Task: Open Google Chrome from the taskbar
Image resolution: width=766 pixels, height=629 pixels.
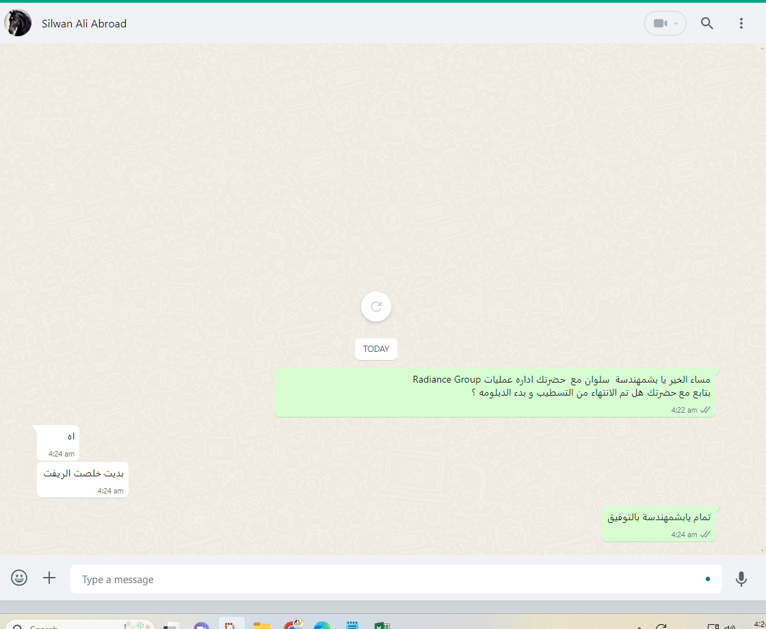Action: click(293, 624)
